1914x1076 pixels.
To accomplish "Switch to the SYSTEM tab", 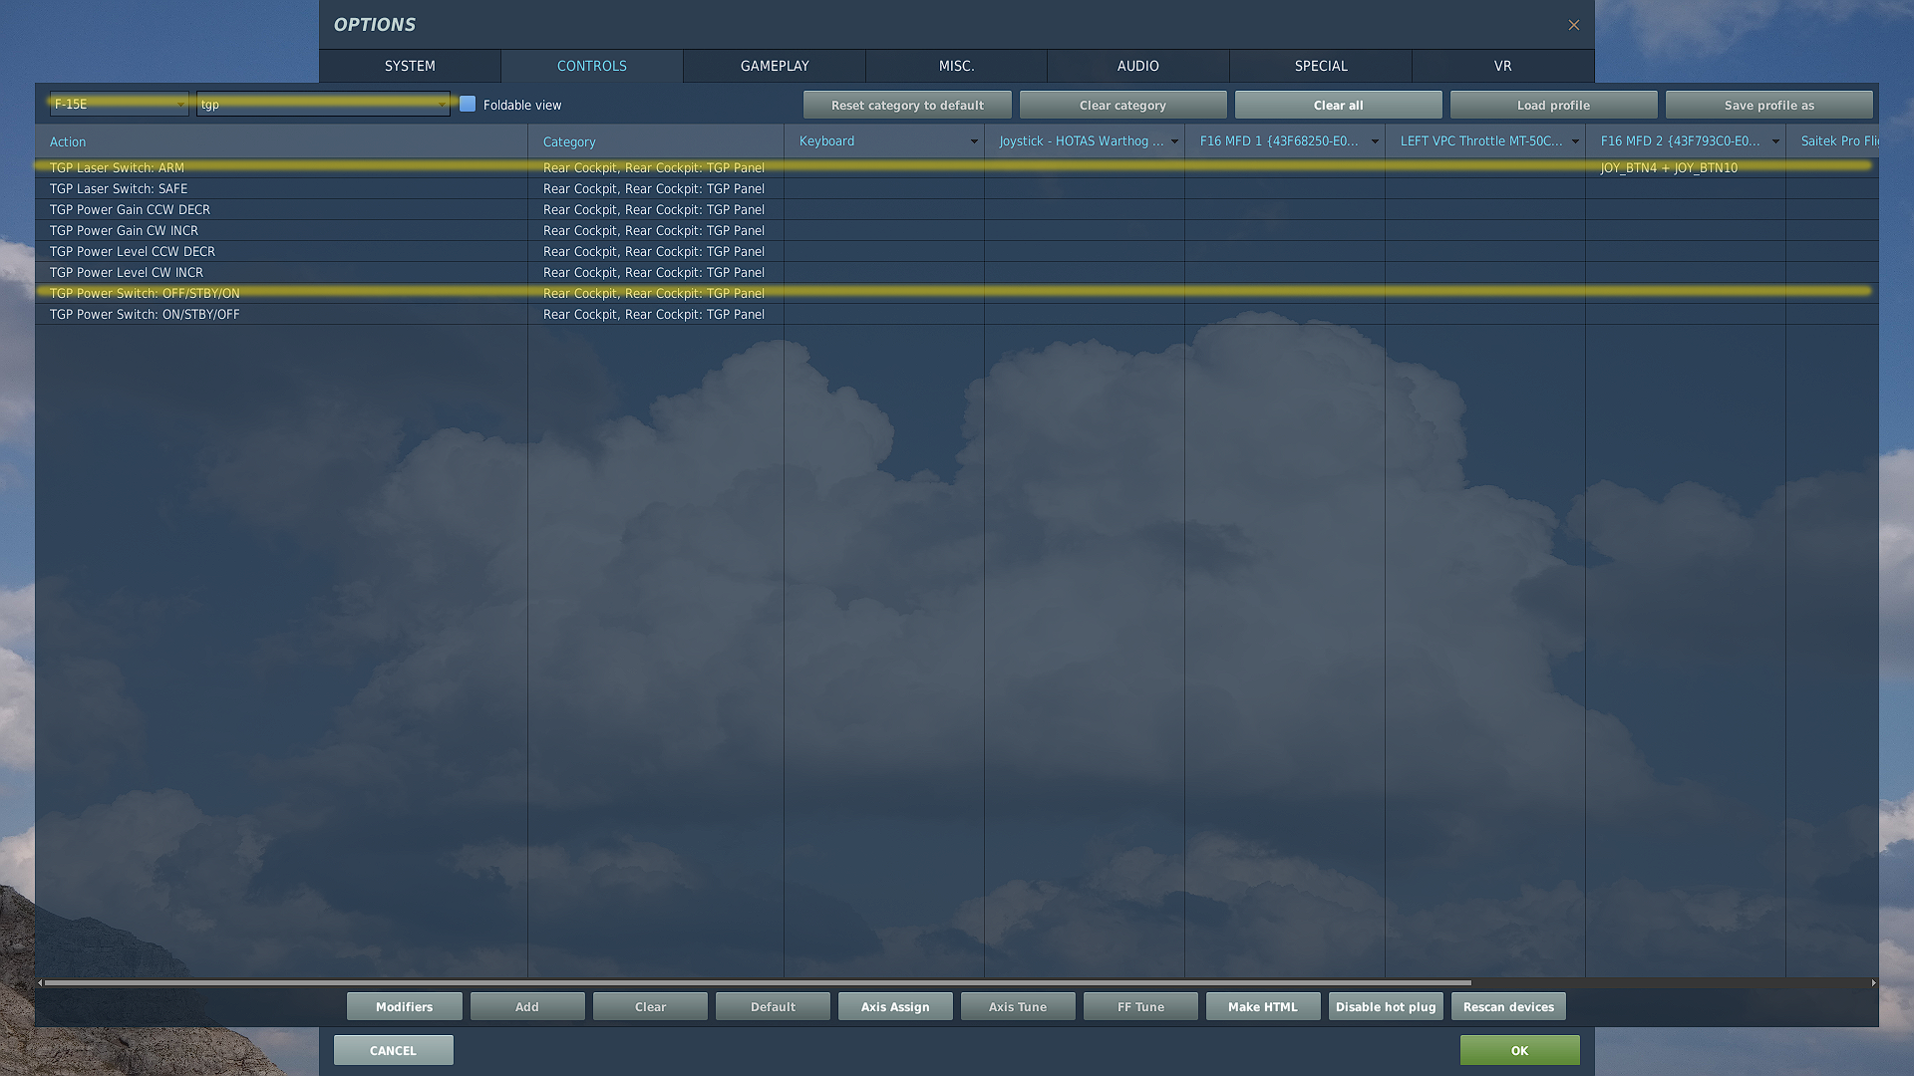I will click(410, 66).
